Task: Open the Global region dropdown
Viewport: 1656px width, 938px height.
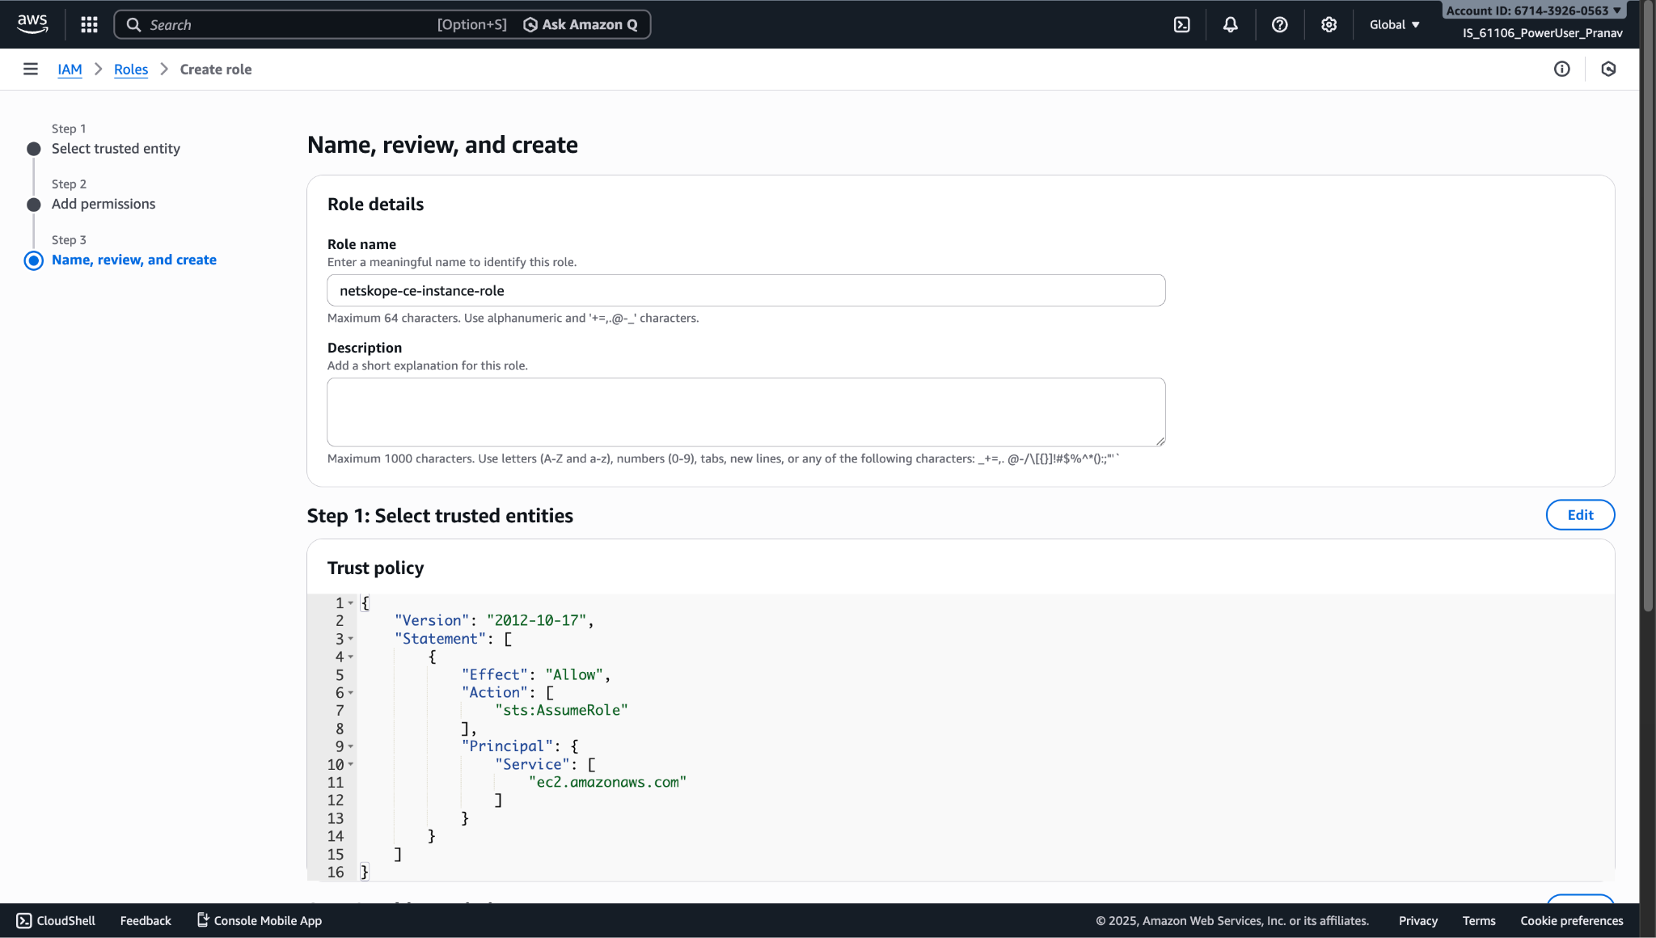Action: point(1395,25)
